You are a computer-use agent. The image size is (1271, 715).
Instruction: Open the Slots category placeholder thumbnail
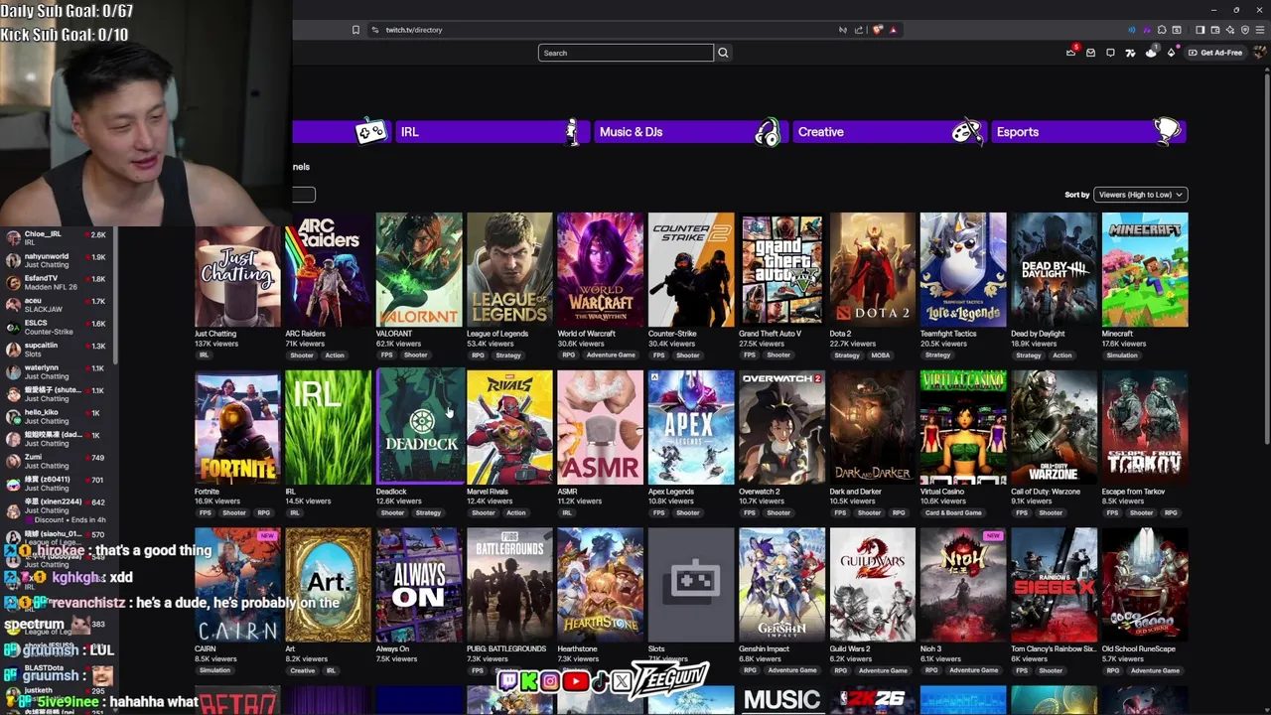[691, 586]
